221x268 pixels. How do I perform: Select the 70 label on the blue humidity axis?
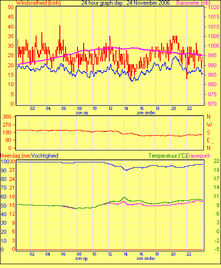tap(3, 188)
